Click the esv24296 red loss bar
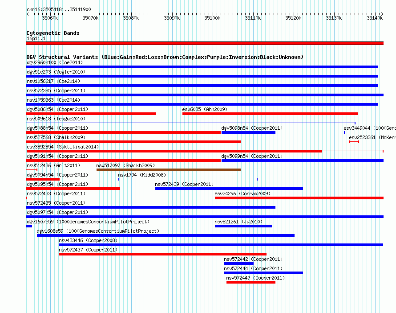 coord(299,198)
